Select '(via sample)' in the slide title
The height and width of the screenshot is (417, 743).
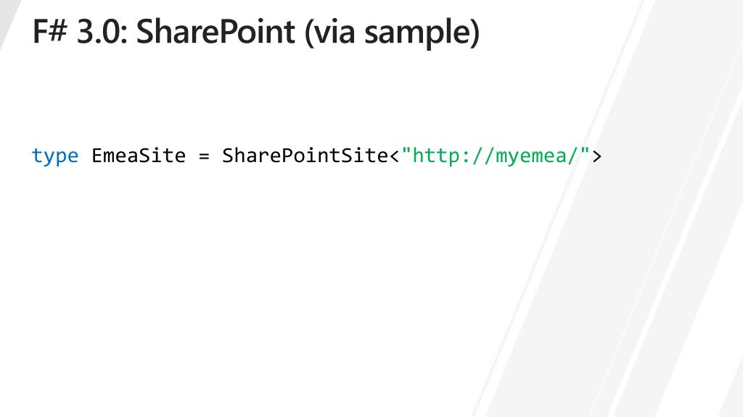[393, 33]
